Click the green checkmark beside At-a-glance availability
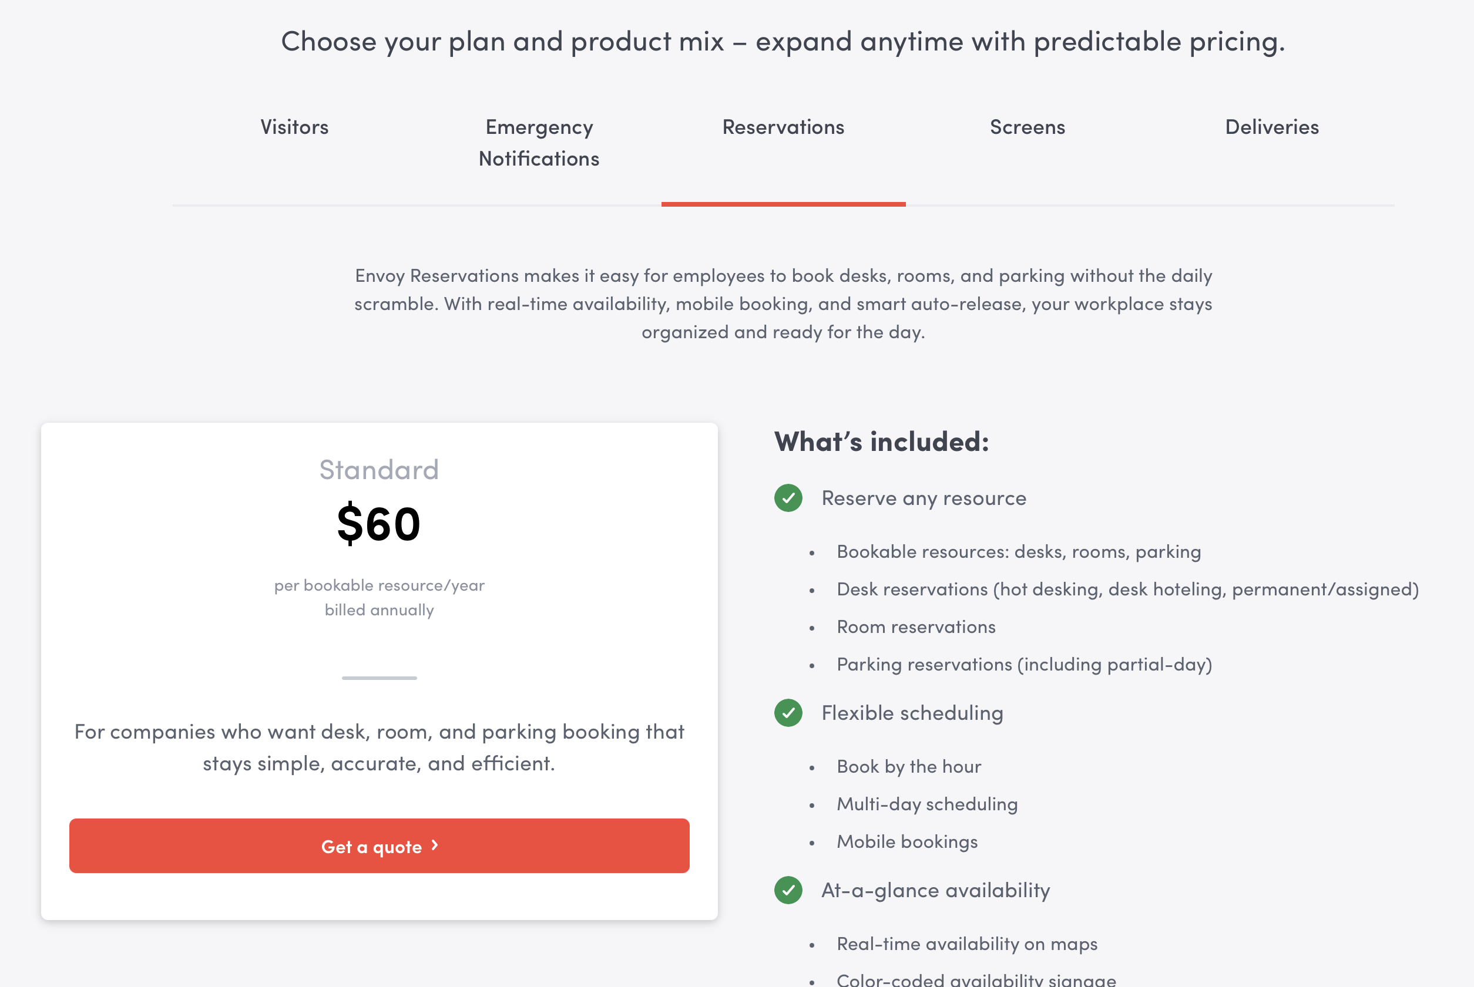The height and width of the screenshot is (987, 1474). (789, 890)
